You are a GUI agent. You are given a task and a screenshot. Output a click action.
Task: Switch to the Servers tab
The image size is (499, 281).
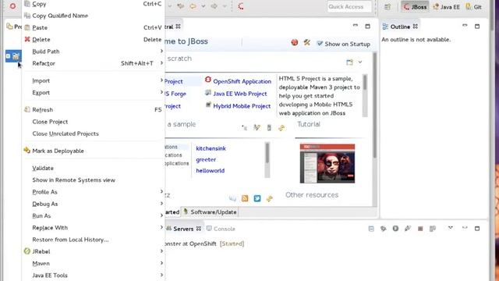coord(183,229)
